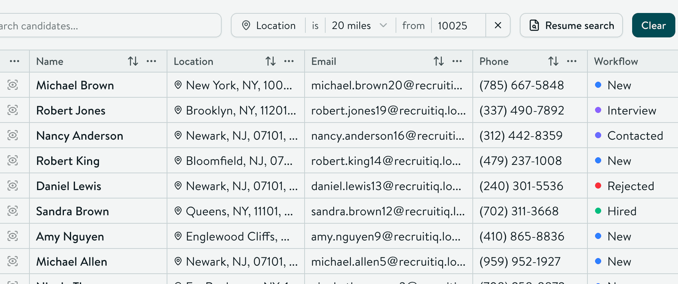Open Nancy Anderson candidate profile
678x284 pixels.
click(79, 136)
